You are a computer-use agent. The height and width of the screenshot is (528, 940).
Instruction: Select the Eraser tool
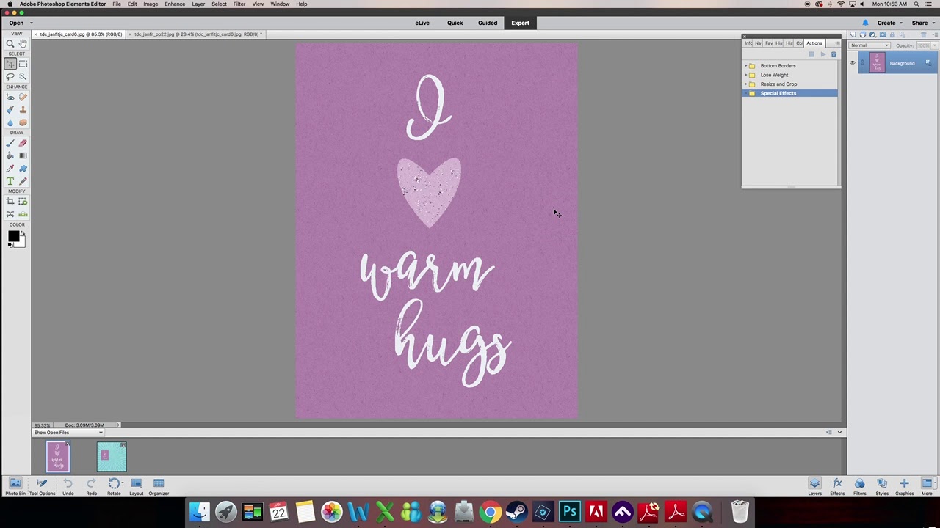pos(23,143)
